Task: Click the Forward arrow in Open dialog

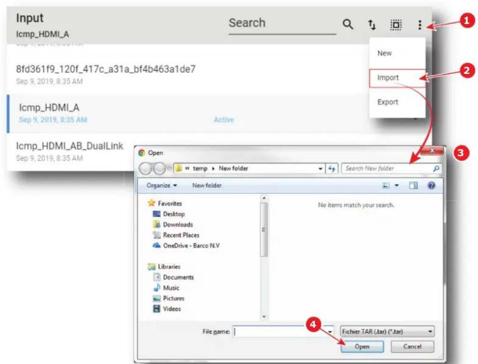Action: click(159, 168)
